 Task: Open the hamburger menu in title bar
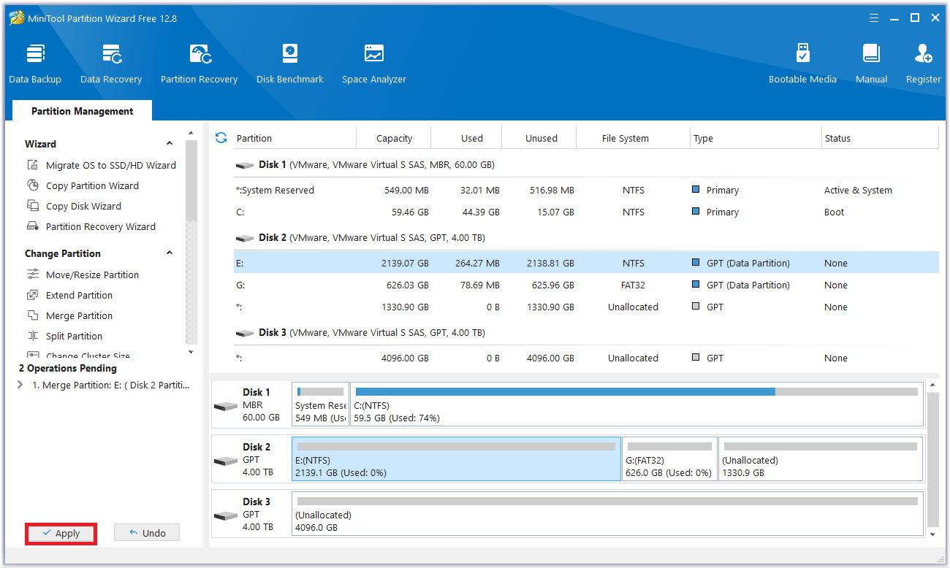tap(874, 18)
